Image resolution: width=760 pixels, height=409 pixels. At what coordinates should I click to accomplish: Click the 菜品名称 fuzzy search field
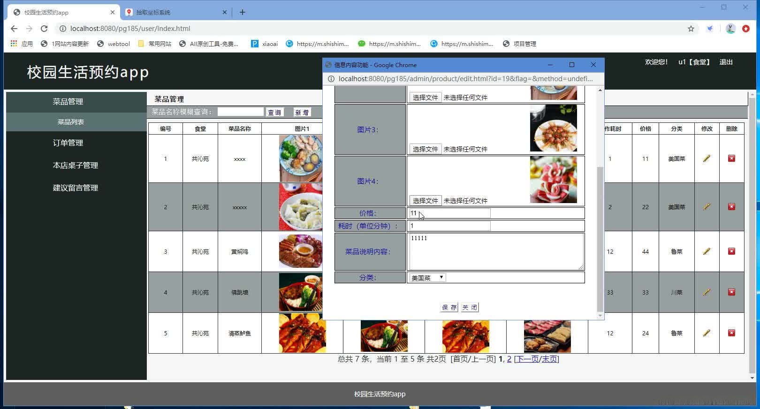tap(240, 112)
